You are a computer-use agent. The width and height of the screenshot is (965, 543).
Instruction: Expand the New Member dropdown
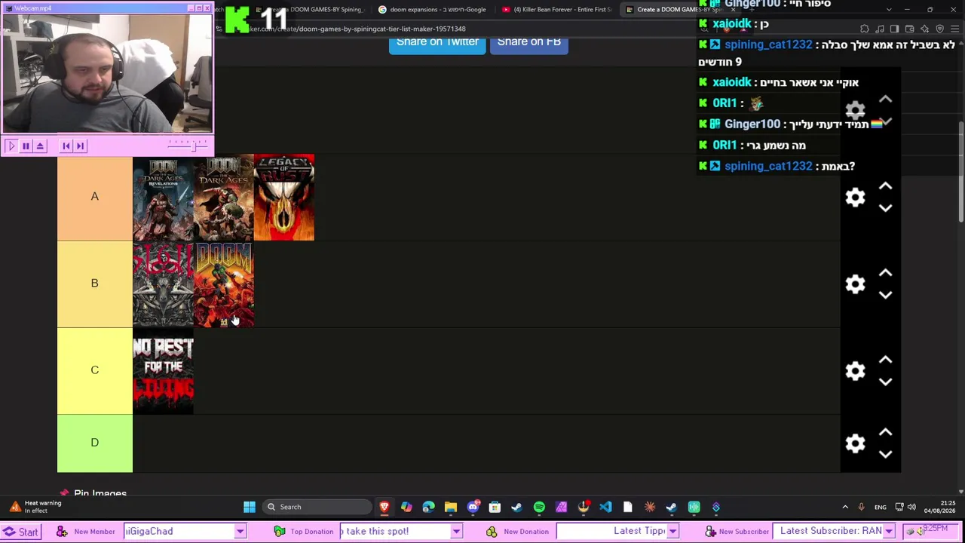[x=240, y=532]
